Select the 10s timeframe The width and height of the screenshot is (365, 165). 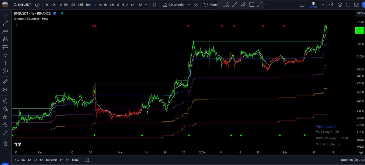53,5
